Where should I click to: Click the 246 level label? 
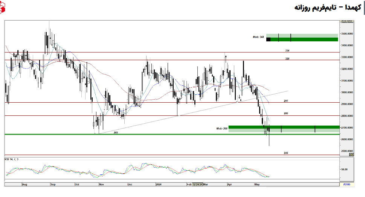click(286, 153)
